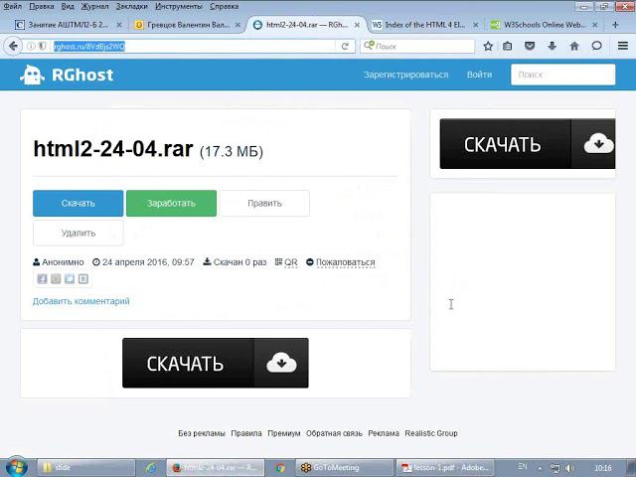
Task: Open the slide folder in taskbar
Action: coord(86,468)
